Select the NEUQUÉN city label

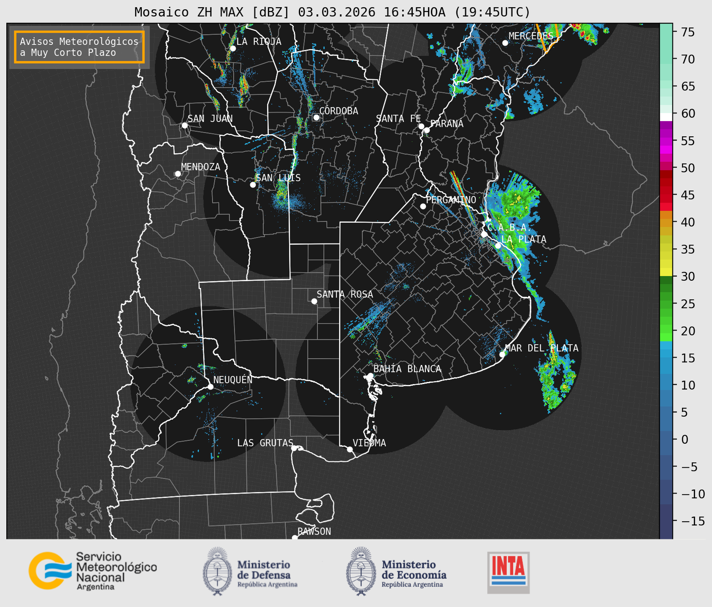tap(233, 379)
